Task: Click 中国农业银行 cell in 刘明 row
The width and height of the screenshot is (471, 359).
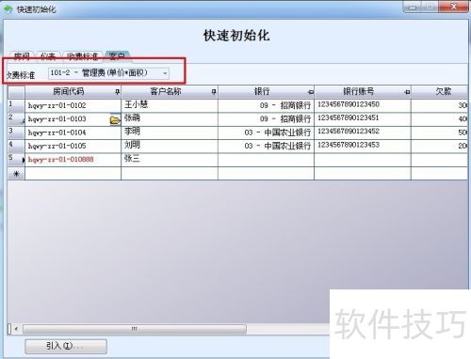Action: (266, 147)
